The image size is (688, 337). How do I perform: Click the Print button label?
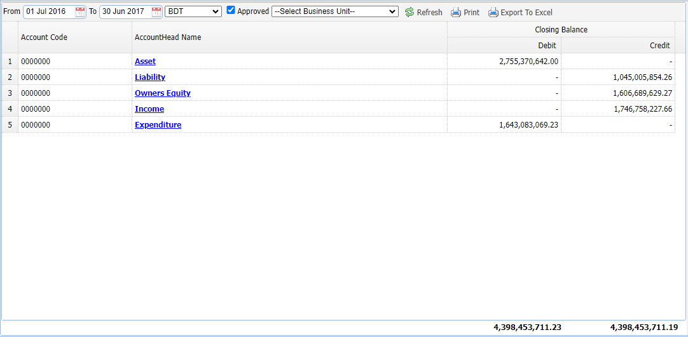click(x=472, y=13)
